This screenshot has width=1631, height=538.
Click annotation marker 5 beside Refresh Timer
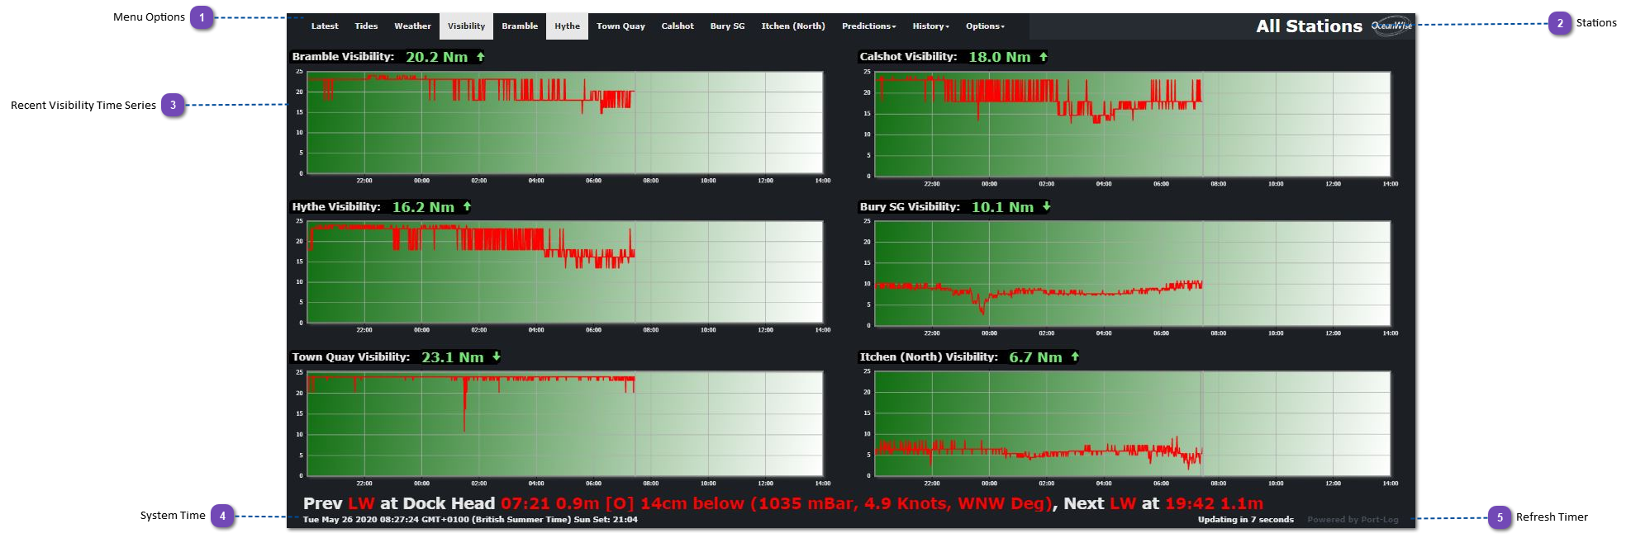click(x=1500, y=517)
